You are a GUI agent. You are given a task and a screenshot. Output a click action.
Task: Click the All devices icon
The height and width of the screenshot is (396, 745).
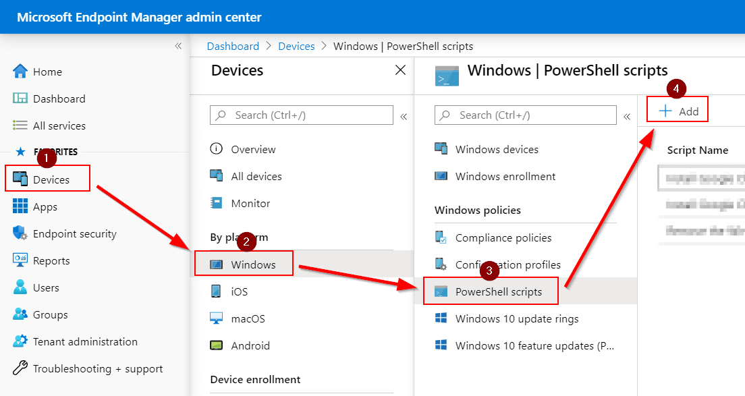(x=216, y=175)
